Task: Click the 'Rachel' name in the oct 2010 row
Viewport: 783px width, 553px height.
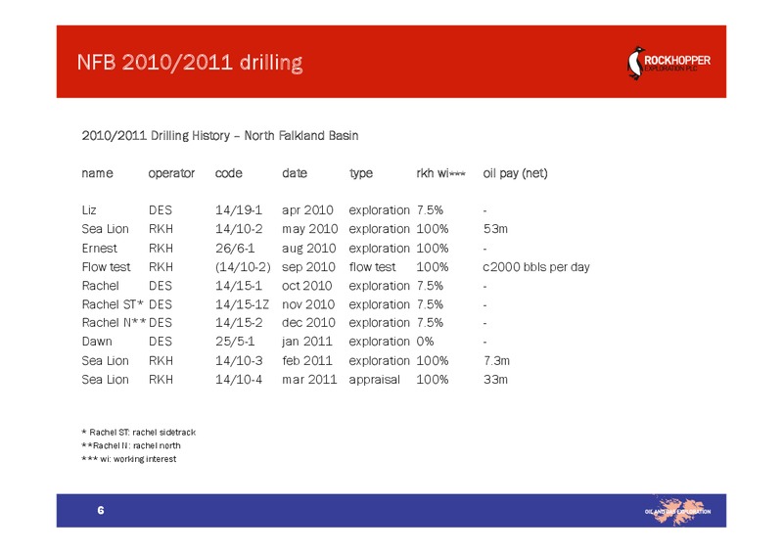Action: pyautogui.click(x=101, y=286)
